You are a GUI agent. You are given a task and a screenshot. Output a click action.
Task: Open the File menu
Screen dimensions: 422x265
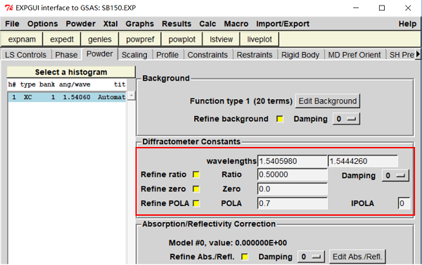[12, 24]
